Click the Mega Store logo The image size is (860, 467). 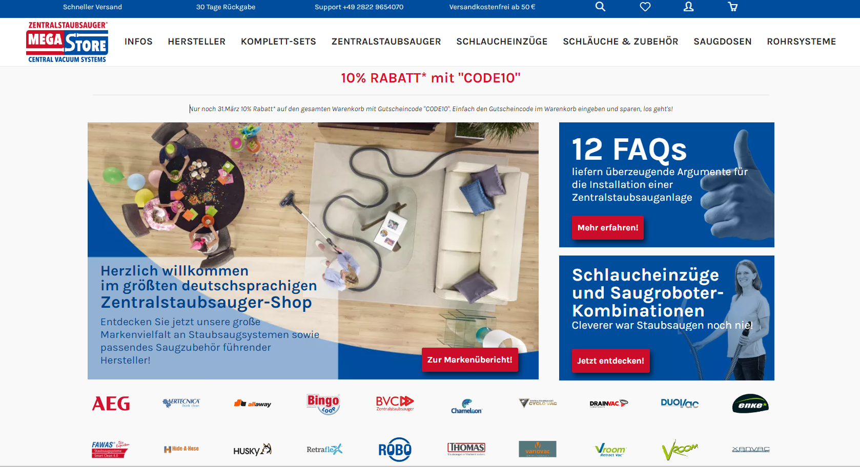[x=67, y=42]
